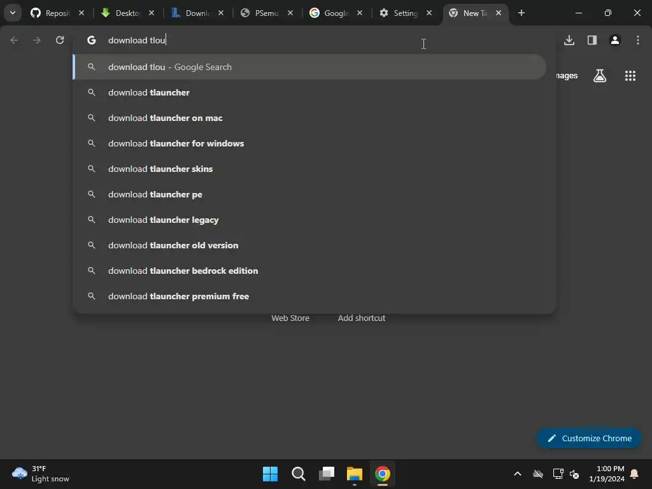
Task: Close the PSemu tab
Action: point(290,13)
